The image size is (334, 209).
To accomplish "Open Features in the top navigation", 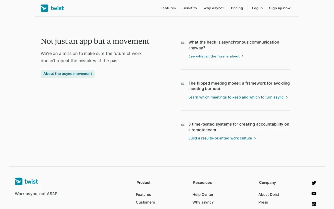I will click(x=168, y=8).
